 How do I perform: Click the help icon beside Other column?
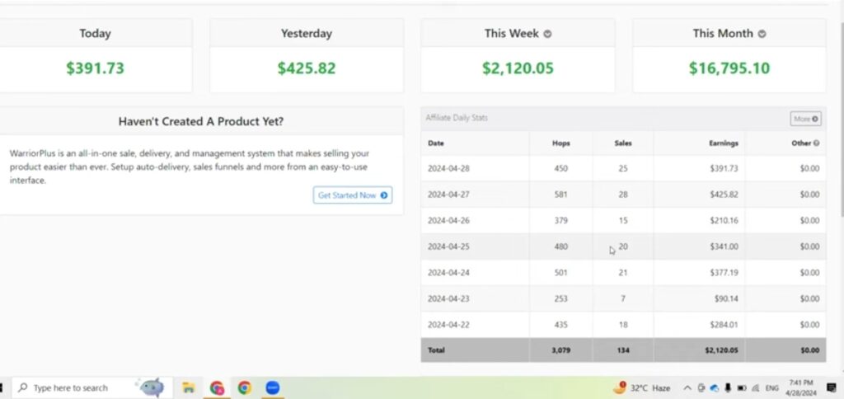(x=816, y=143)
